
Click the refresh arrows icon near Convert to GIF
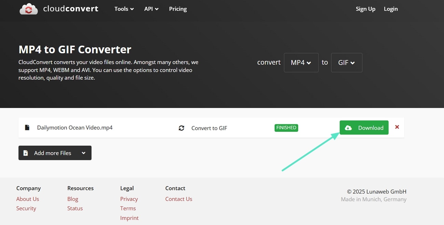(181, 128)
